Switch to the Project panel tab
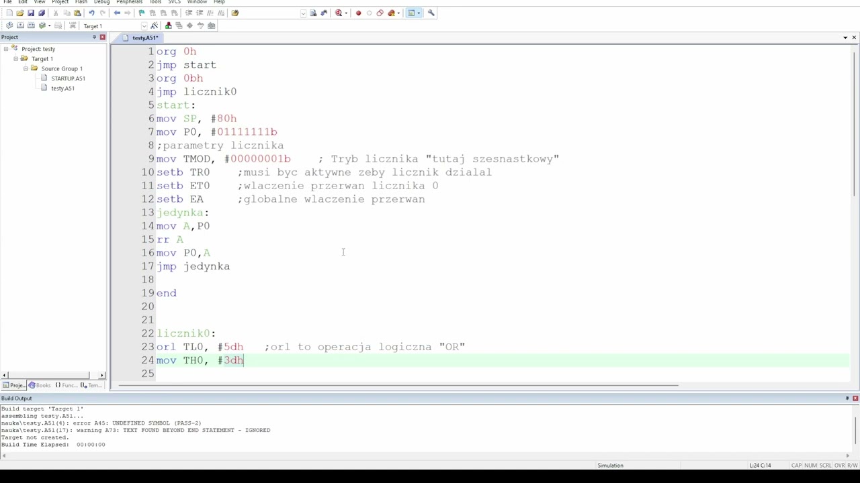Image resolution: width=860 pixels, height=483 pixels. (x=13, y=385)
